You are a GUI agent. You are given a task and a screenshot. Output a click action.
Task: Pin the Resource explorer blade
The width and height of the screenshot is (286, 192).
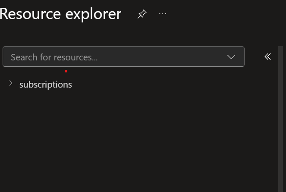pyautogui.click(x=142, y=14)
